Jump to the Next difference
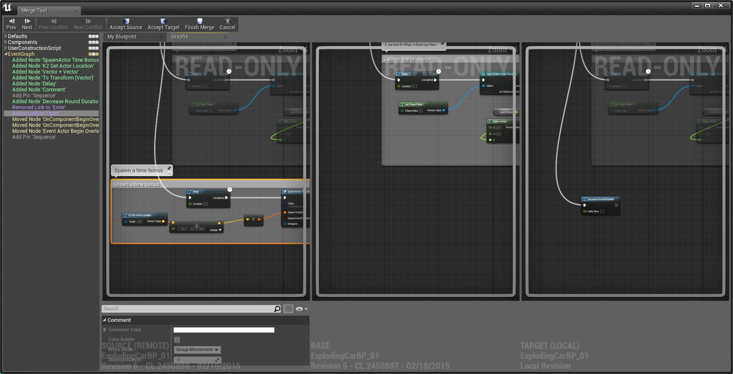Screen dimensions: 733x374 [27, 24]
